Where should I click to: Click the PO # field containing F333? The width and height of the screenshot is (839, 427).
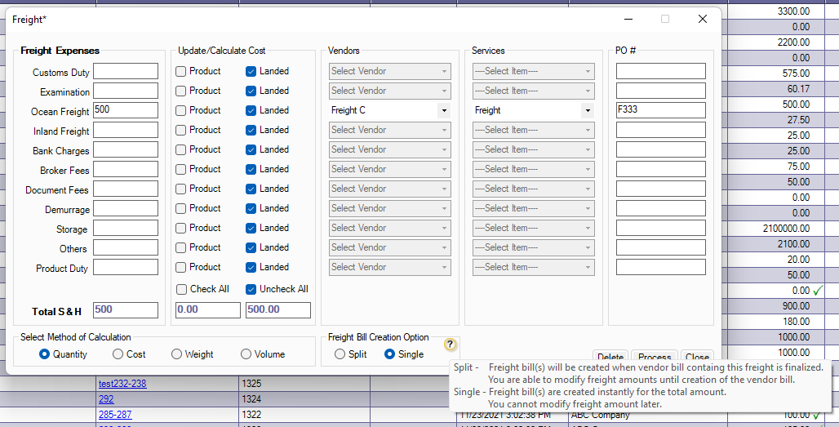[x=660, y=110]
